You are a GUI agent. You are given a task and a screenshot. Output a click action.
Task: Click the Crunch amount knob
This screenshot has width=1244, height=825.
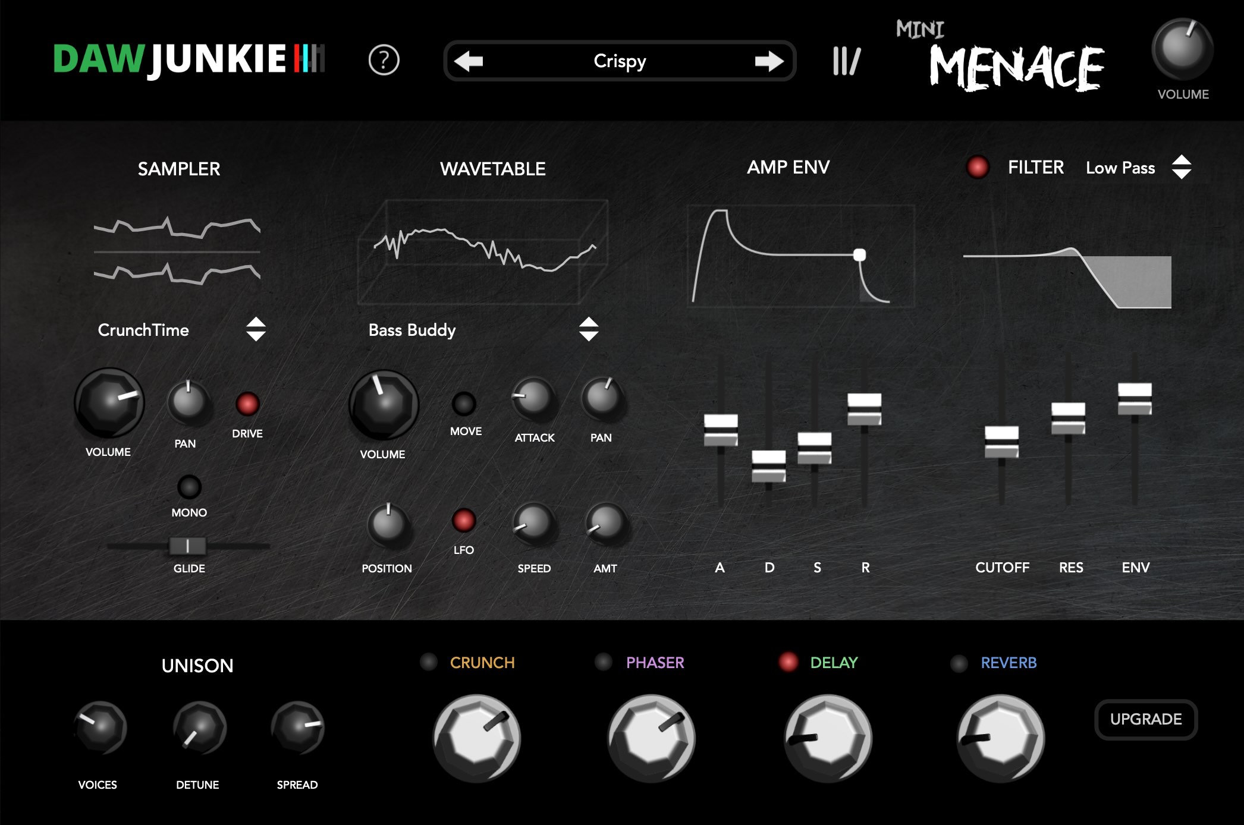pos(476,738)
